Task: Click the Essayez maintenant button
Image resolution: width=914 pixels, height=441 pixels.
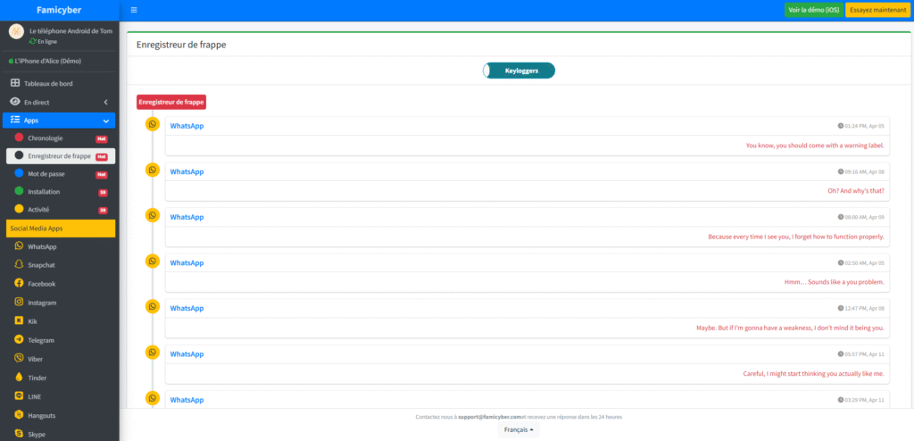Action: (x=878, y=10)
